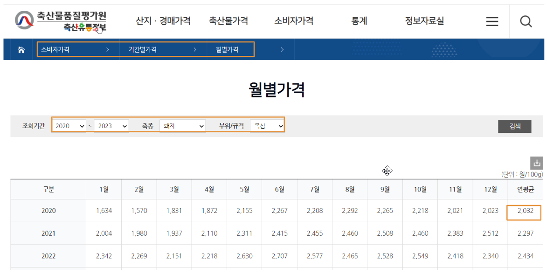This screenshot has width=547, height=274.
Task: Click the 단위 : 원/100g unit note
Action: tap(522, 174)
